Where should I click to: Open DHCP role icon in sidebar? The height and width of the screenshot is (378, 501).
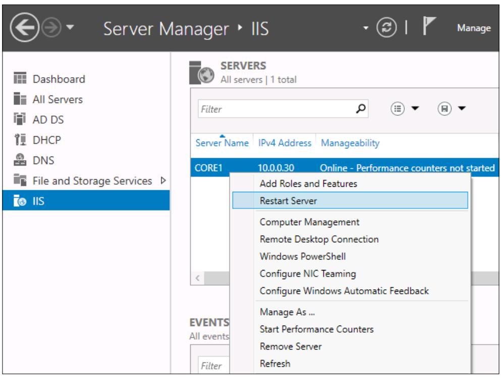click(x=21, y=139)
